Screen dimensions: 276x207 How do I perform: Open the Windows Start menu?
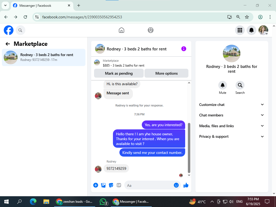6,202
